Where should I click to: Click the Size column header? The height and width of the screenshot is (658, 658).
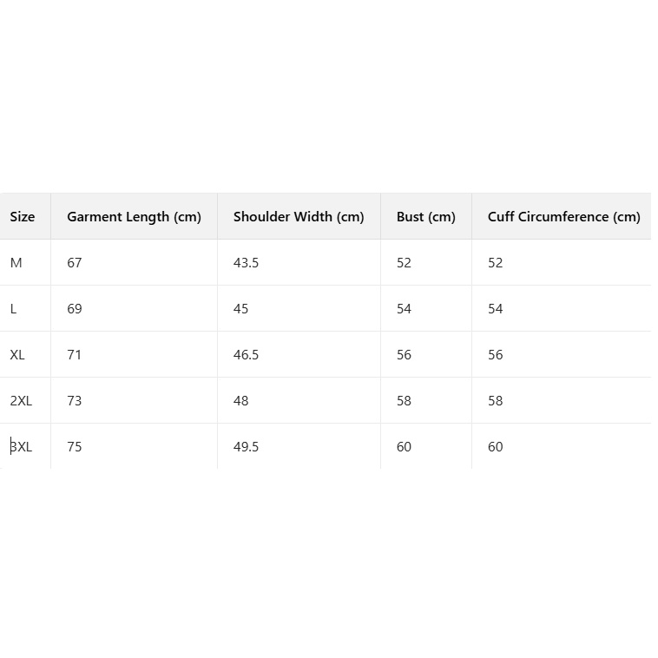point(23,217)
